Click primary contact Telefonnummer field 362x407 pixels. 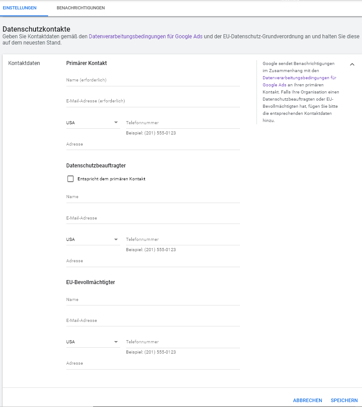pyautogui.click(x=183, y=123)
